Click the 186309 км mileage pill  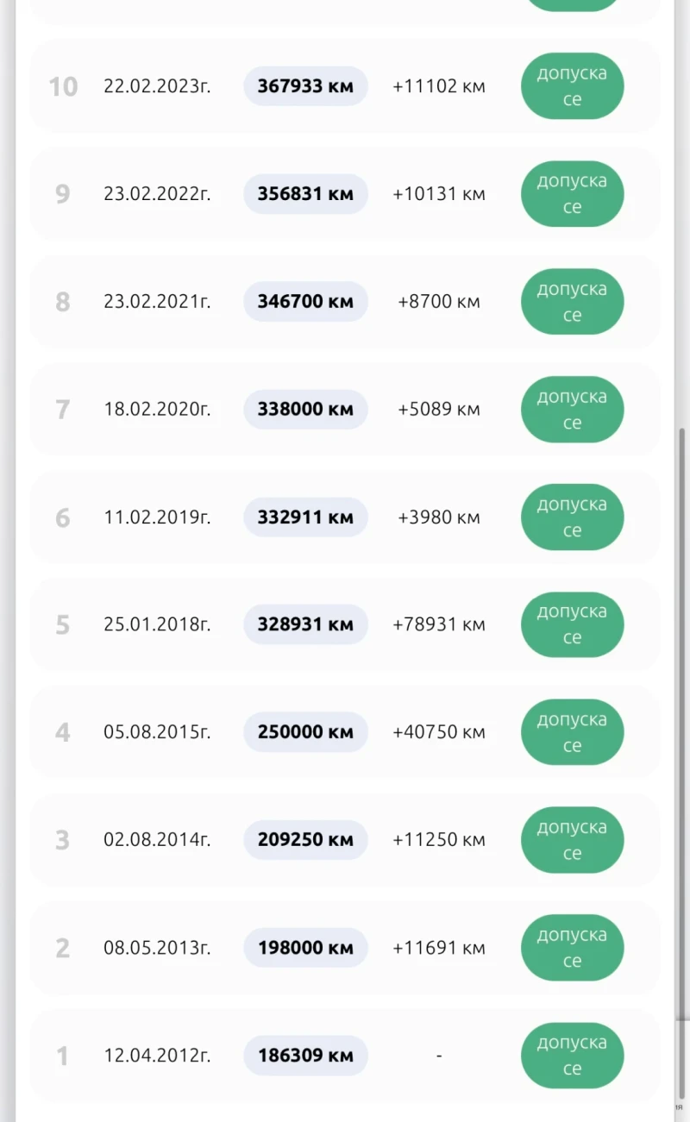305,1056
